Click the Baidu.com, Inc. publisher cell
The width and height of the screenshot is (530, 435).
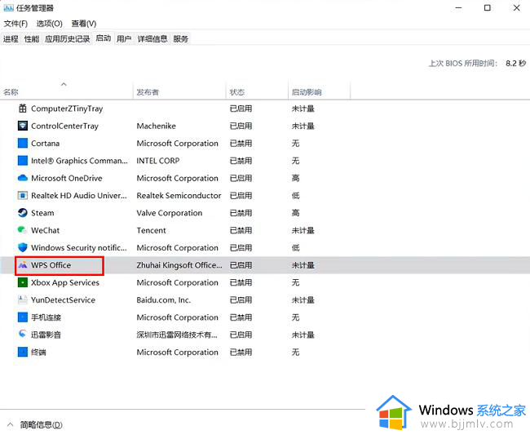point(164,300)
